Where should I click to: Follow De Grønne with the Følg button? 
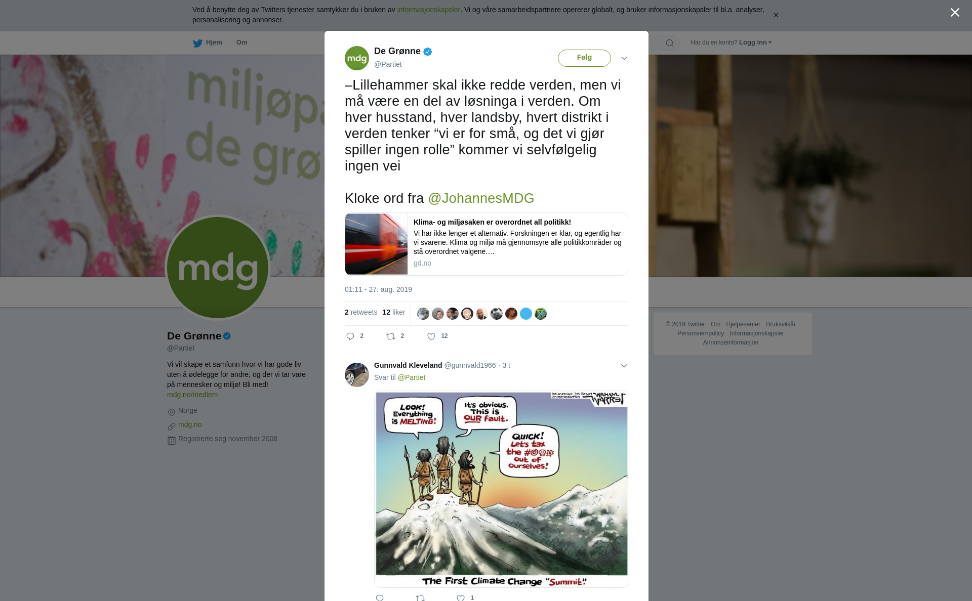(x=584, y=58)
